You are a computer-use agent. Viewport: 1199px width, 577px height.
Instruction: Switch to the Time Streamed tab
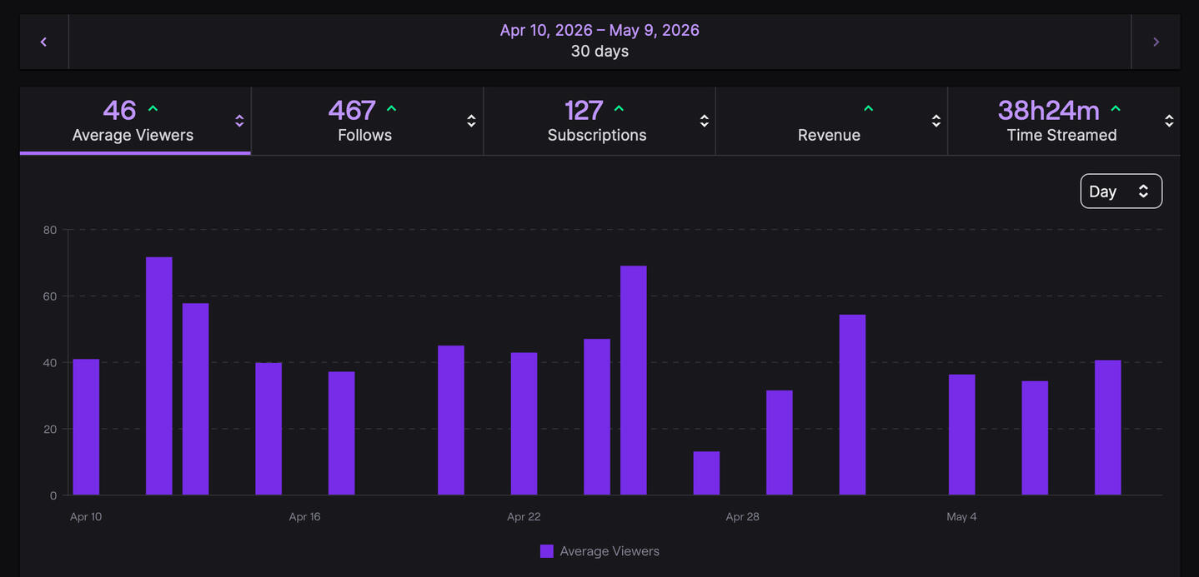coord(1064,121)
